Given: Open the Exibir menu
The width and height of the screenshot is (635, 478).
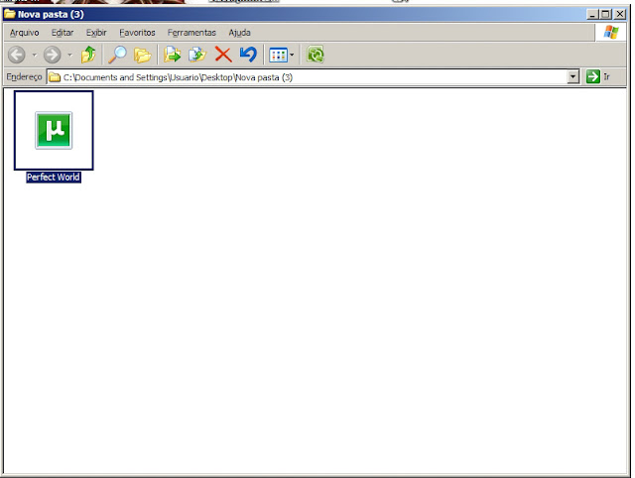Looking at the screenshot, I should (x=96, y=33).
